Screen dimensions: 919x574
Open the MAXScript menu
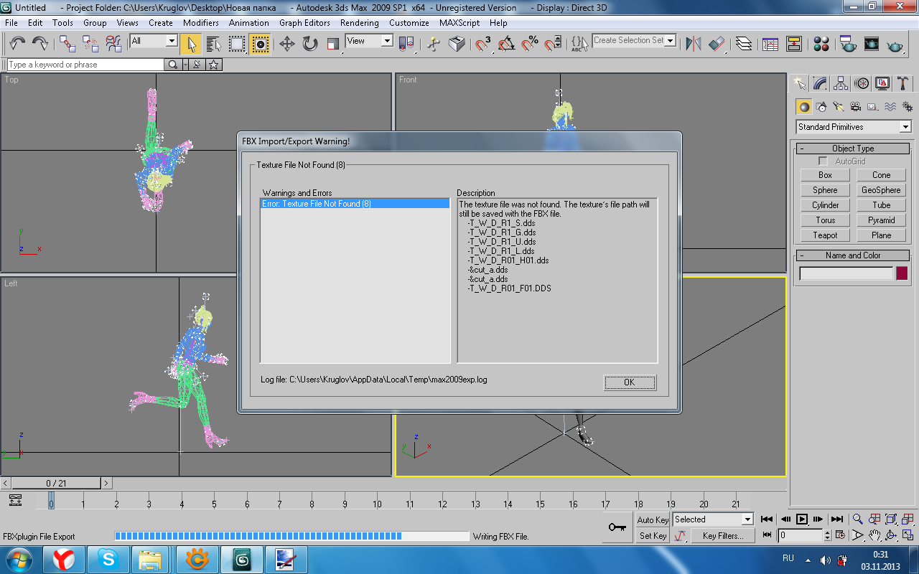459,23
